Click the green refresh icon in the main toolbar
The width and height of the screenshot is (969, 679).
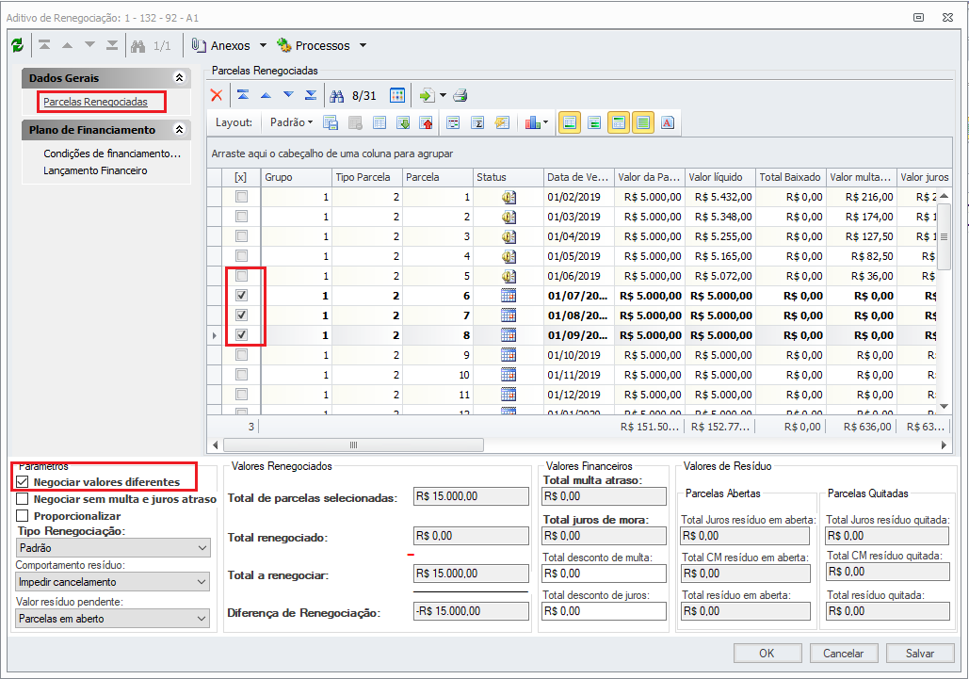click(17, 45)
